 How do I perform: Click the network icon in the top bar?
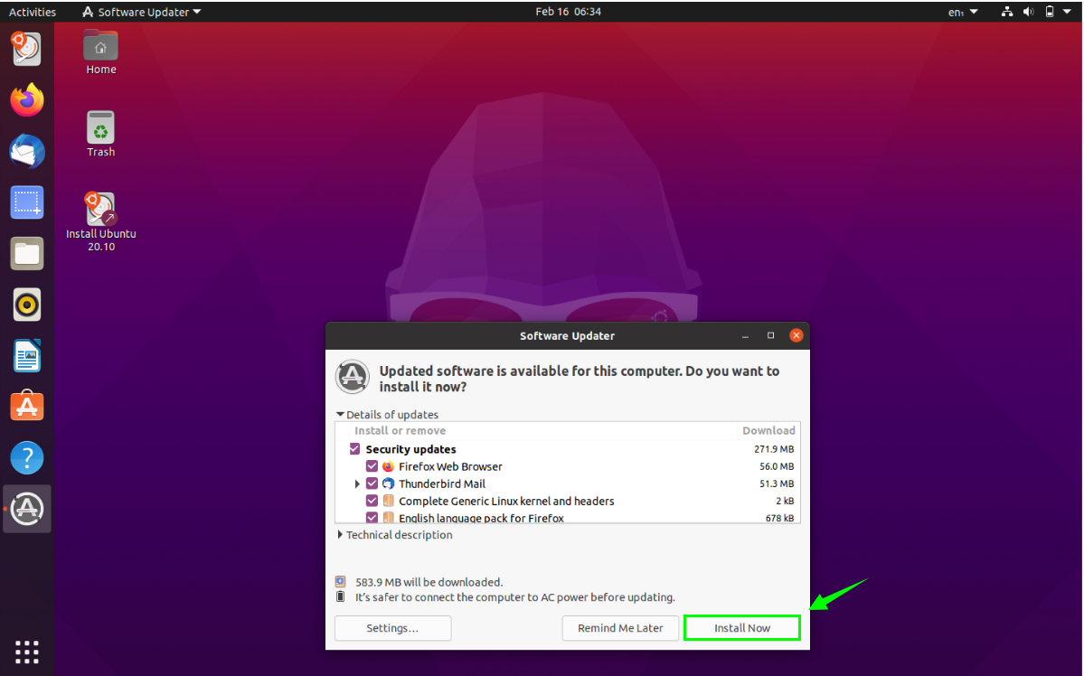point(1007,12)
